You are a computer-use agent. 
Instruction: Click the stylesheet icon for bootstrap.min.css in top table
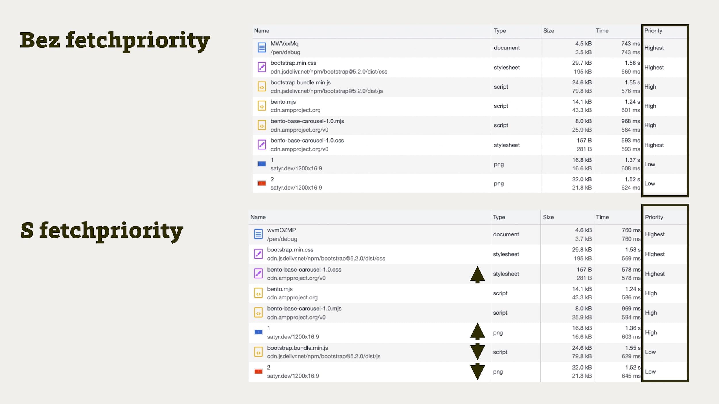[x=261, y=67]
